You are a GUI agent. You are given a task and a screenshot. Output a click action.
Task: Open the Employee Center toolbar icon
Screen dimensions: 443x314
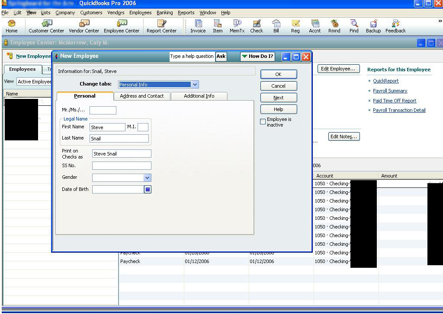tap(122, 26)
